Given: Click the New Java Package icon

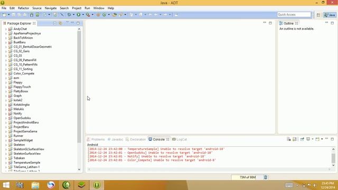Looking at the screenshot, I should pyautogui.click(x=98, y=15).
